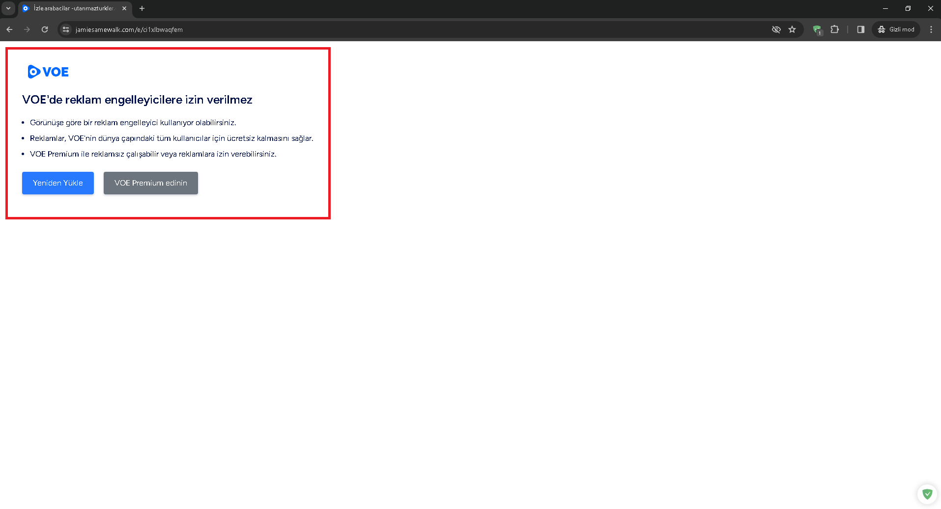The width and height of the screenshot is (941, 509).
Task: Toggle the password visibility eye icon
Action: (x=776, y=29)
